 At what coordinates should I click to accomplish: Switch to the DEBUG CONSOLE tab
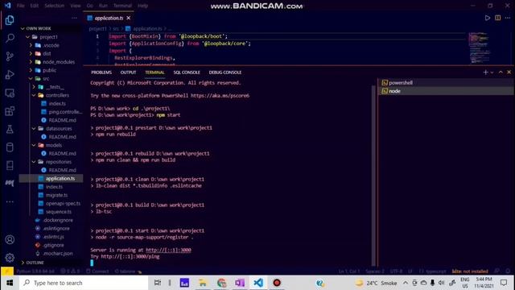pyautogui.click(x=225, y=72)
